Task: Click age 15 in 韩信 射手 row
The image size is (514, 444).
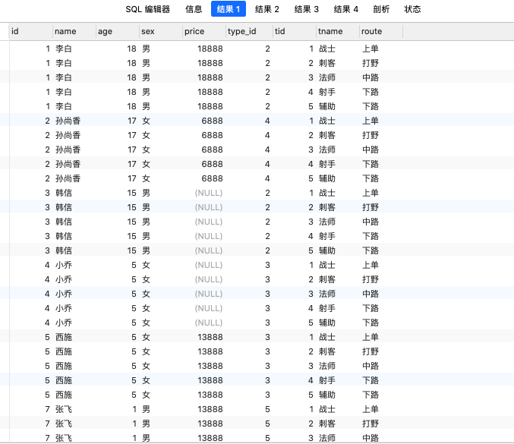Action: click(132, 236)
